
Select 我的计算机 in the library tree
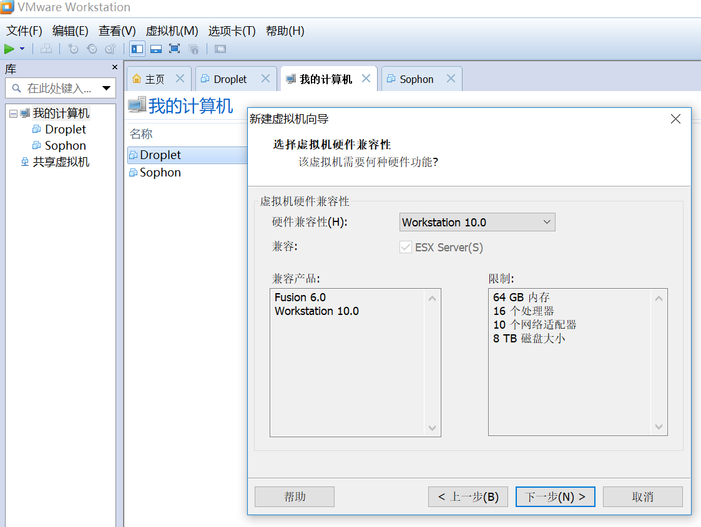[x=61, y=114]
